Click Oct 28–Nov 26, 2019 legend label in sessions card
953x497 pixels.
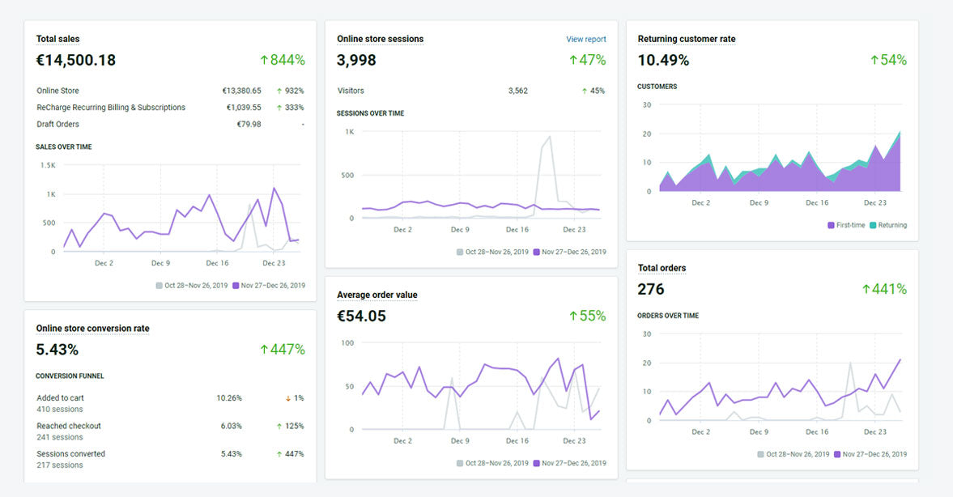click(497, 253)
